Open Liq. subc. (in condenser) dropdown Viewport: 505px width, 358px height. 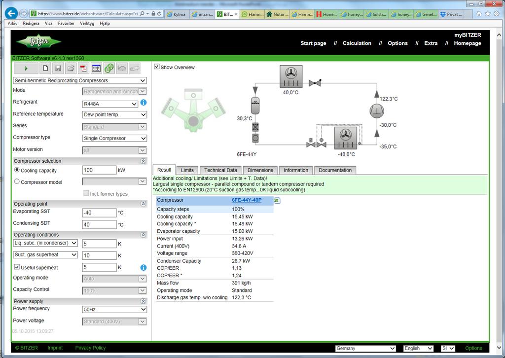point(45,243)
